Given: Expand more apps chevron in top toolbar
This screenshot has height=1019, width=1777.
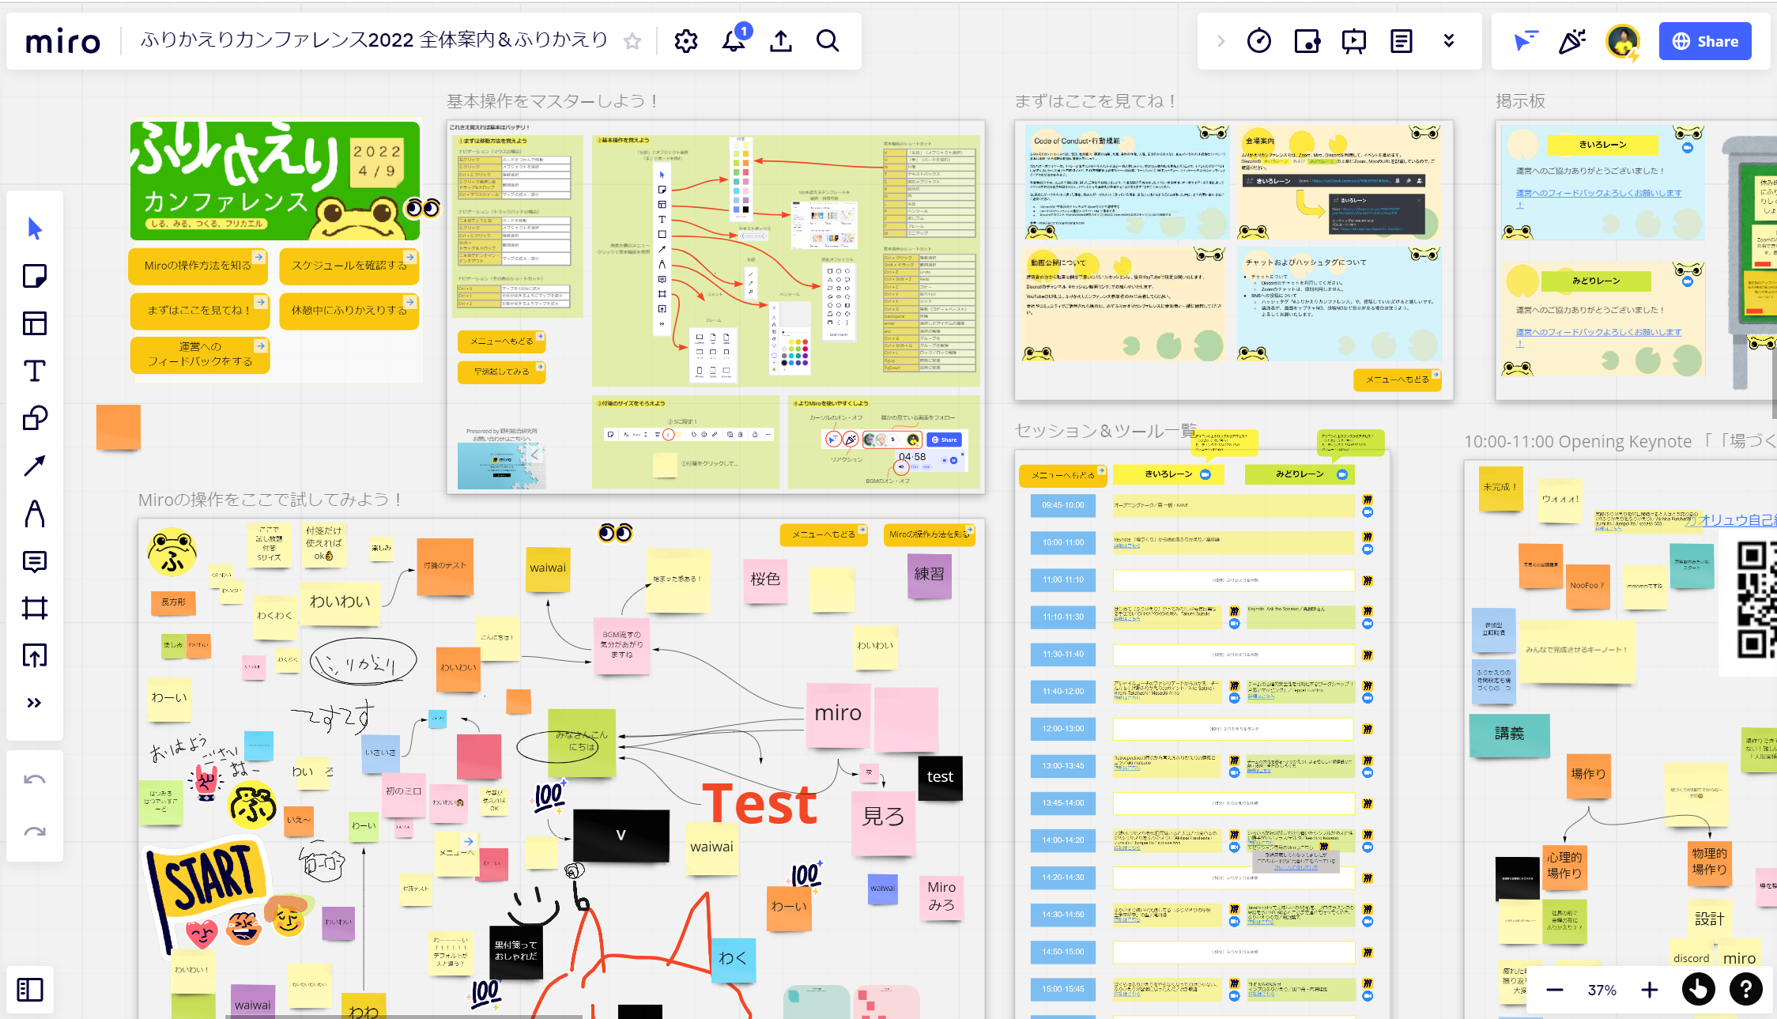Looking at the screenshot, I should pyautogui.click(x=1449, y=41).
